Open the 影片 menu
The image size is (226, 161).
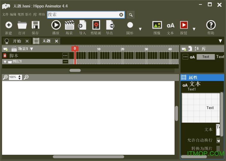click(28, 14)
